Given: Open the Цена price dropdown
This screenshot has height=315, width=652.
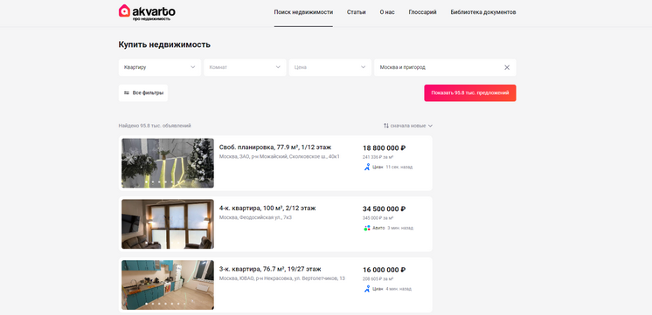Looking at the screenshot, I should pos(330,67).
